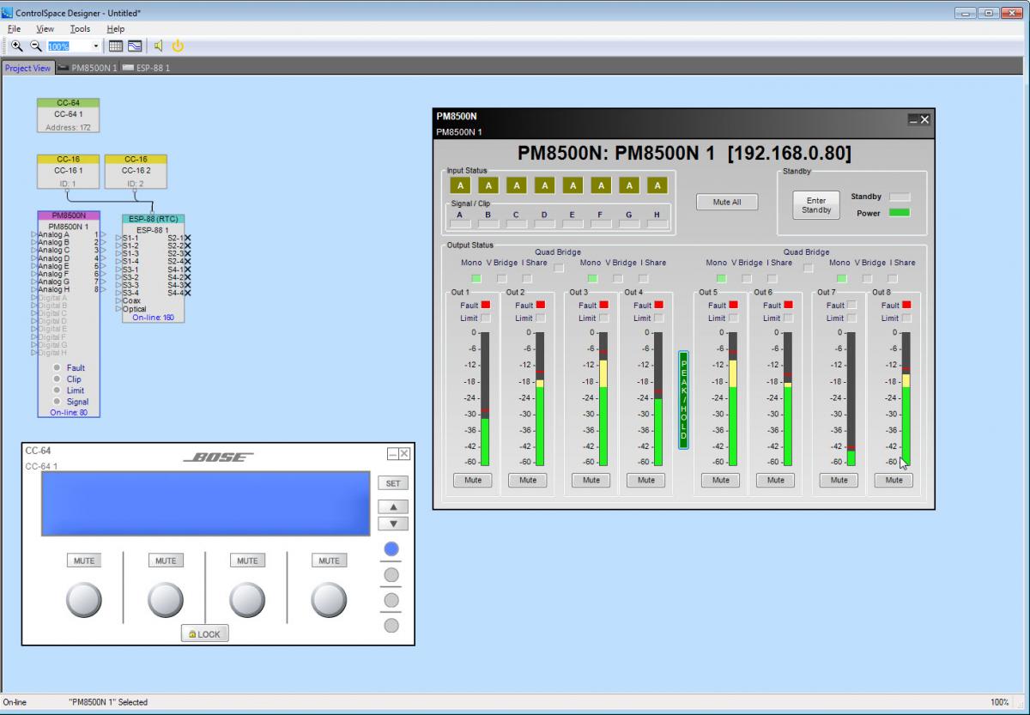1030x715 pixels.
Task: Open the zoom percentage dropdown arrow
Action: click(x=95, y=46)
